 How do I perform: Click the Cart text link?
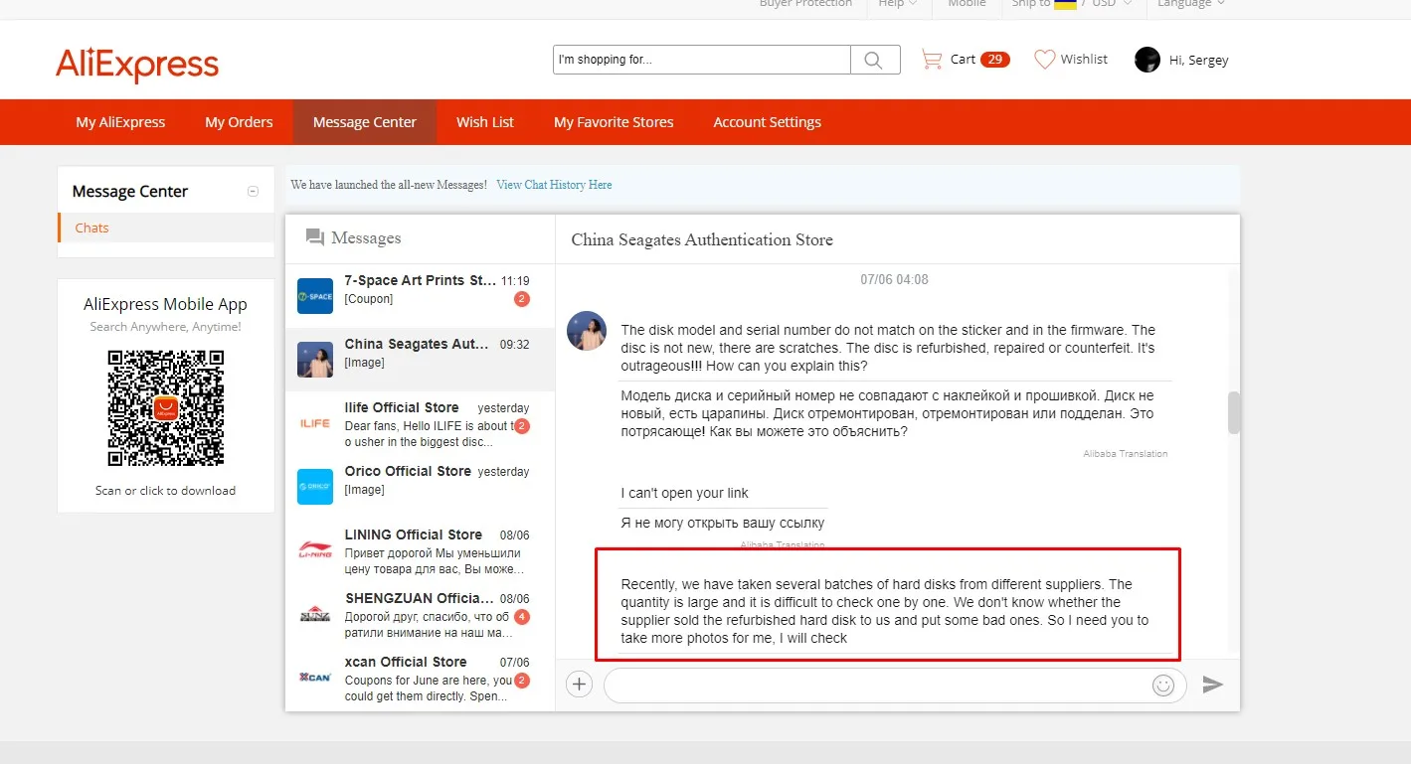963,60
